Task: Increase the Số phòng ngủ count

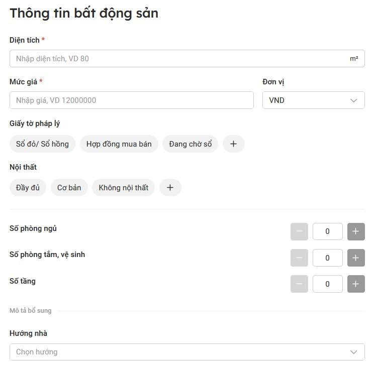Action: (x=356, y=231)
